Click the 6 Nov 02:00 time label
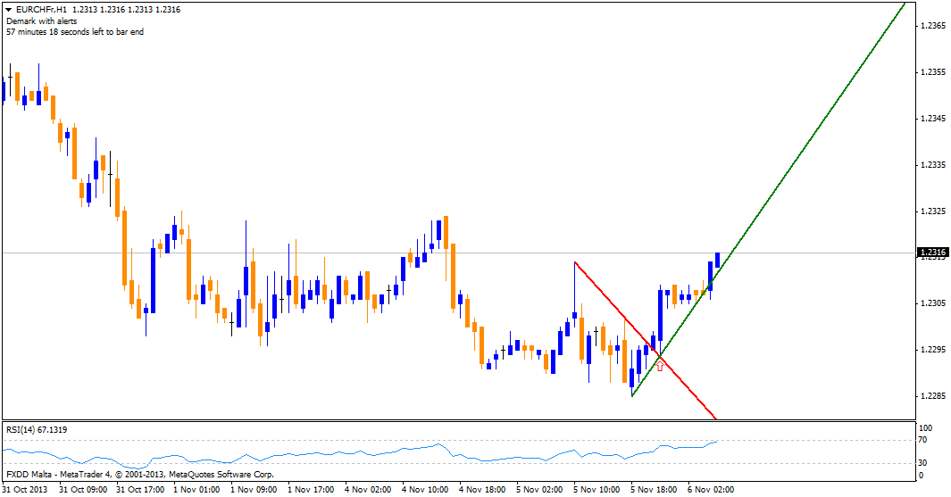Image resolution: width=951 pixels, height=497 pixels. pos(710,489)
